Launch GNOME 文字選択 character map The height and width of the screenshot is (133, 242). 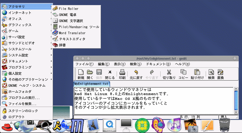pyautogui.click(x=76, y=21)
